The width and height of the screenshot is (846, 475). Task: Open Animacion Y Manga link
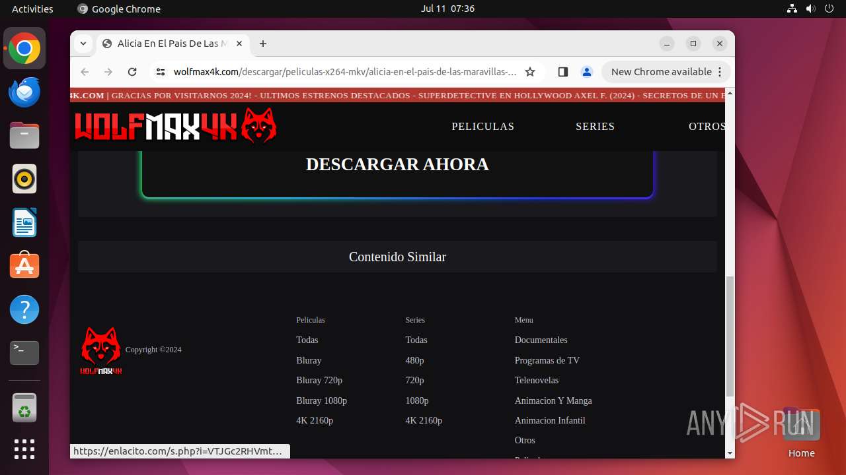click(x=553, y=401)
